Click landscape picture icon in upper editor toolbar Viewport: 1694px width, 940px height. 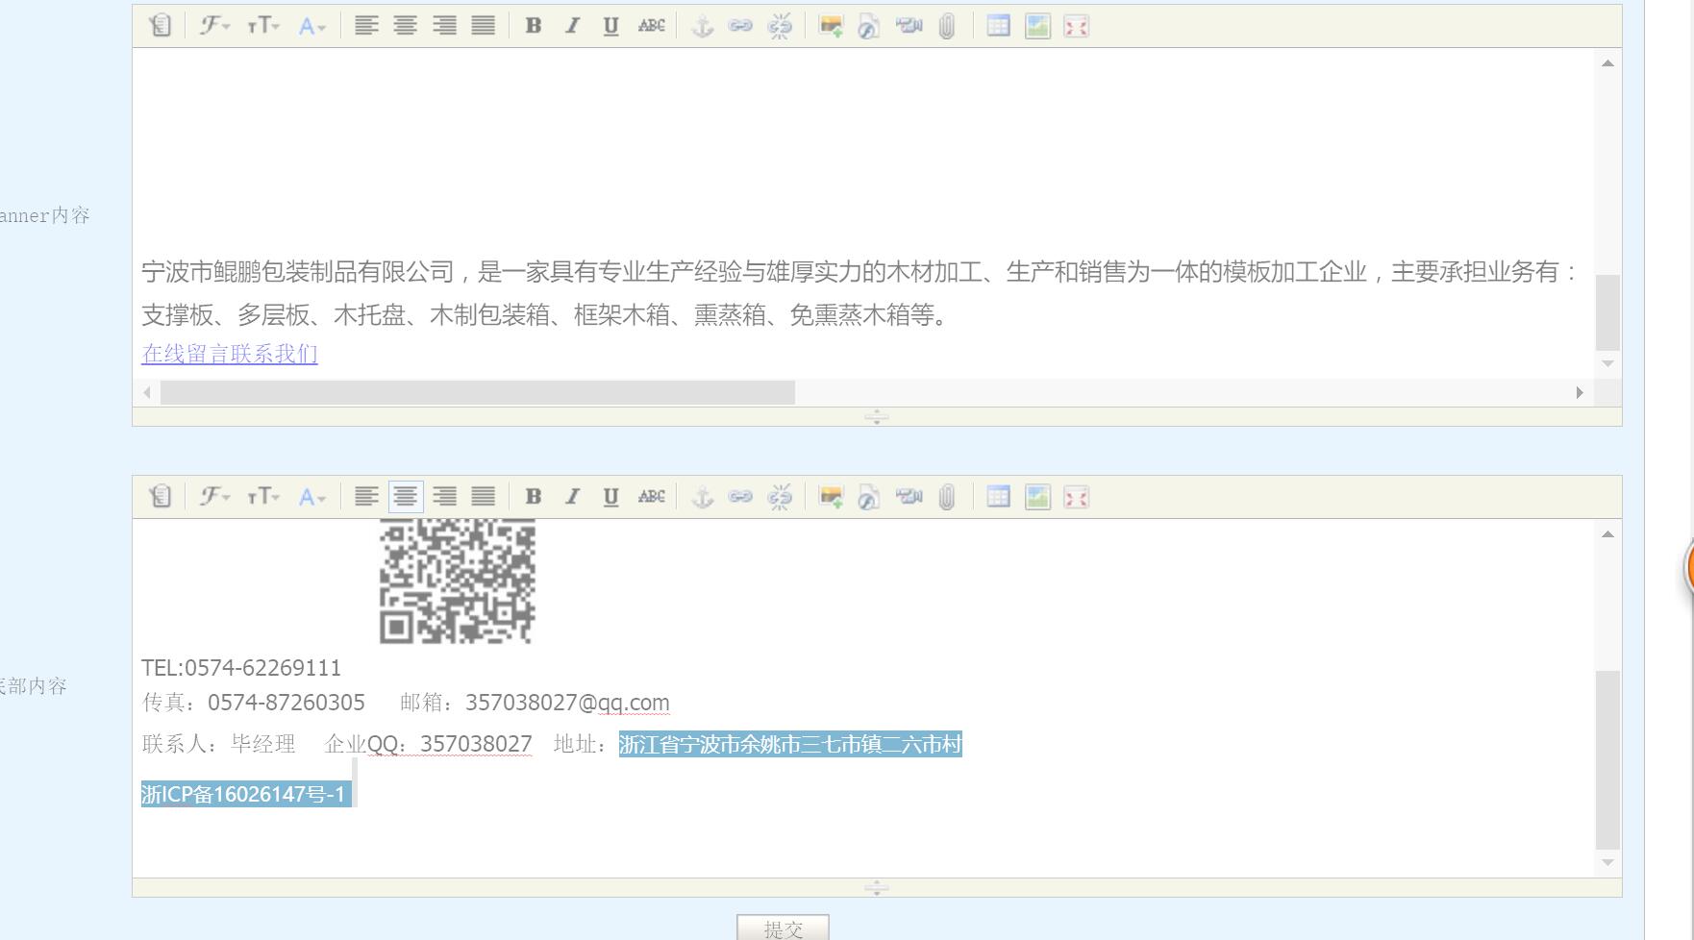(x=1037, y=26)
